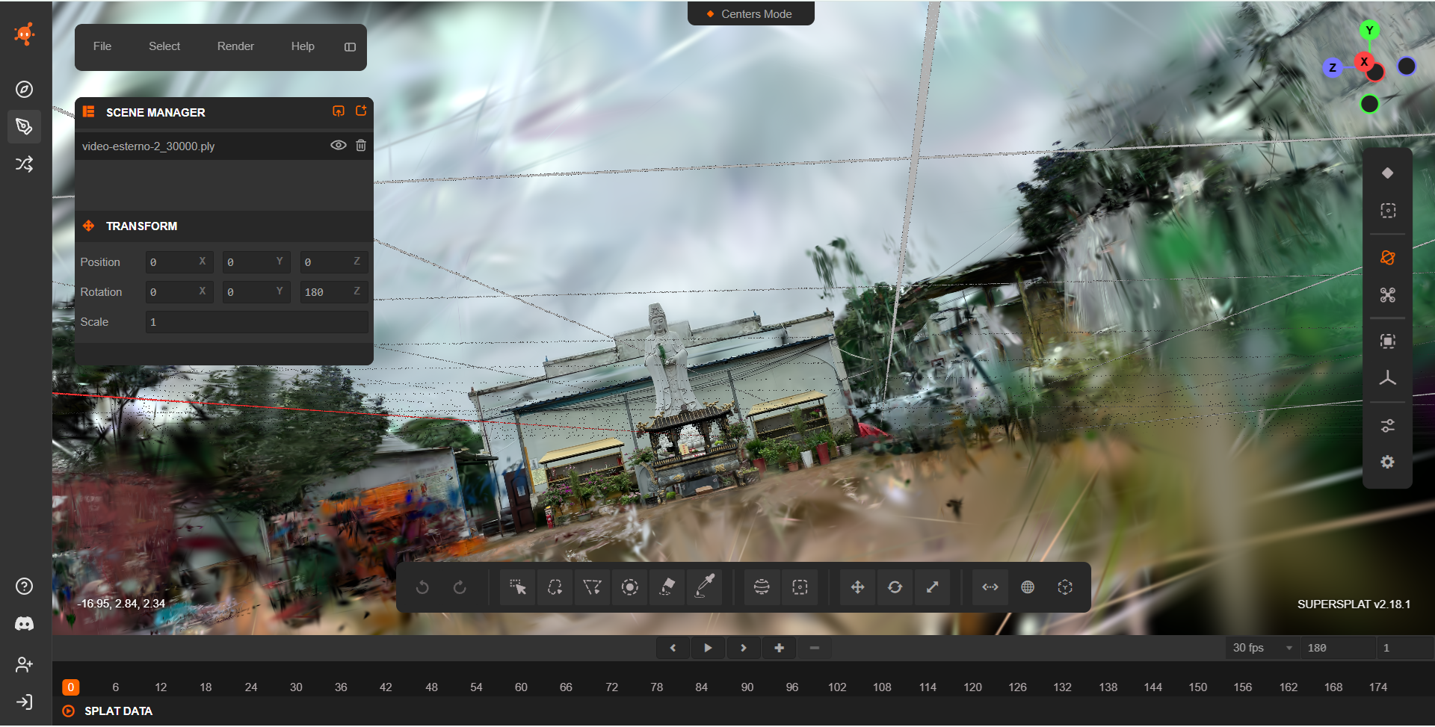1435x727 pixels.
Task: Import splat icon in Scene Manager
Action: point(339,111)
